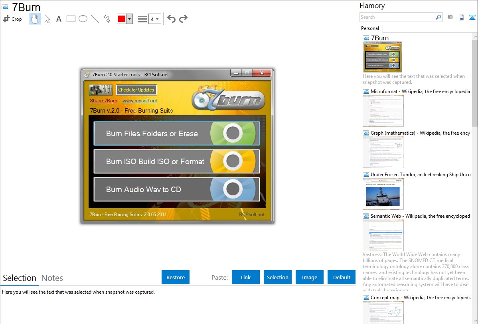Select the Concept map snapshot title

click(x=421, y=297)
